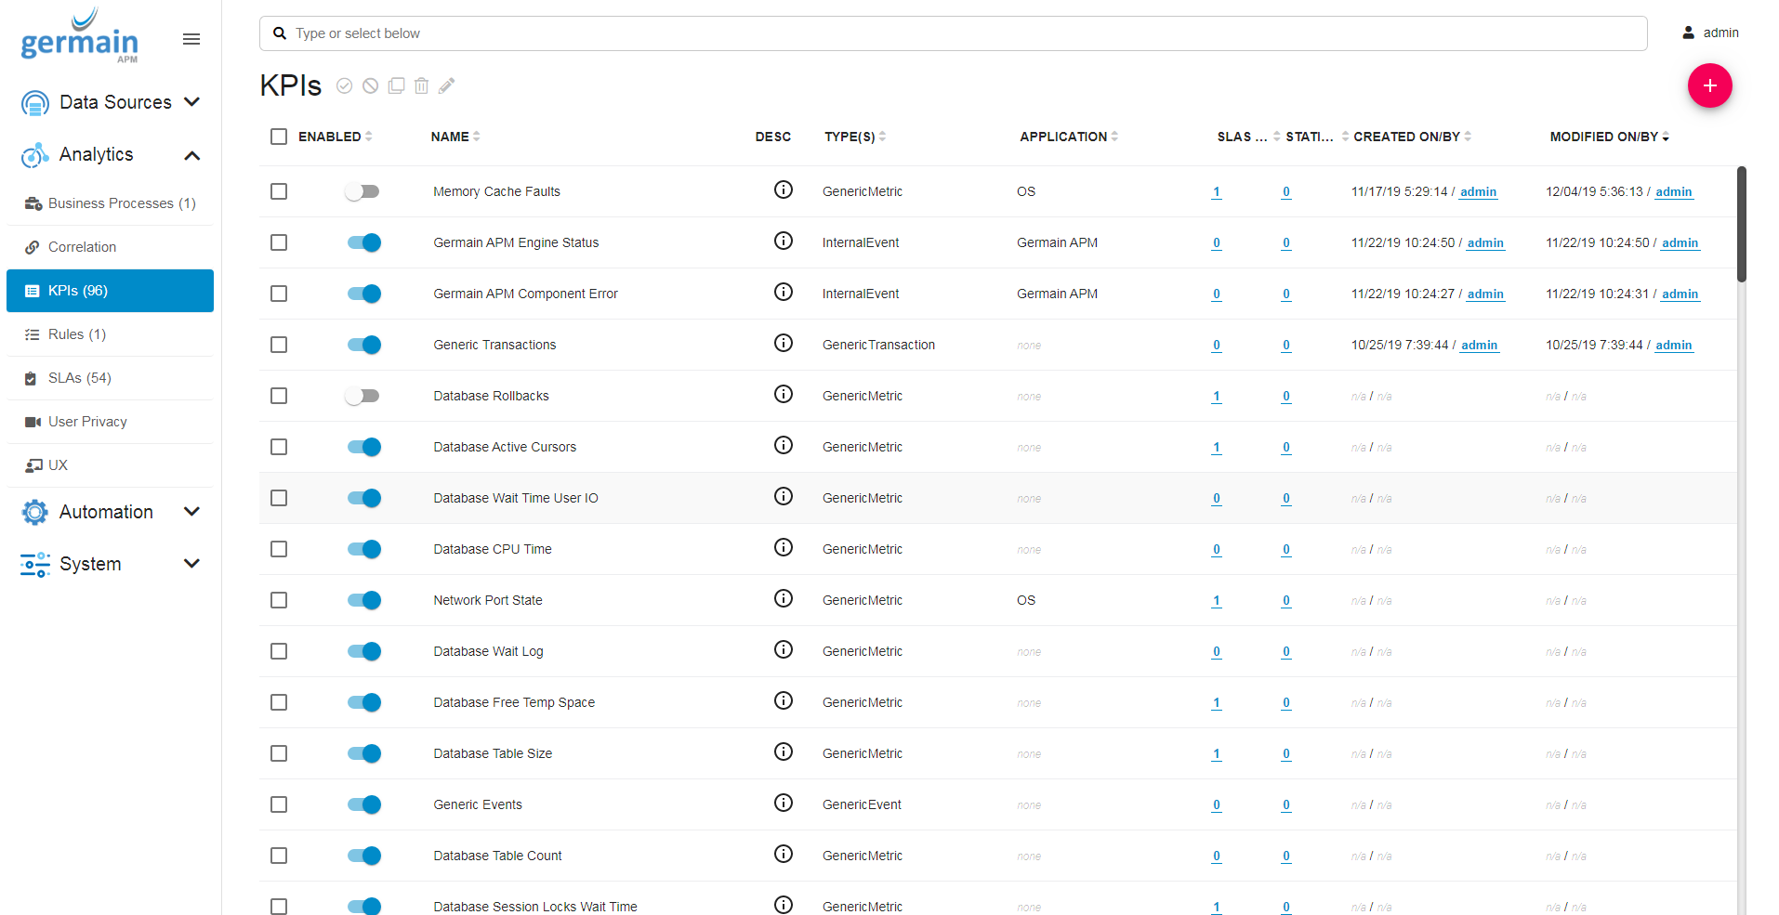The image size is (1779, 915).
Task: Go to Business Processes (1) page
Action: pos(121,203)
